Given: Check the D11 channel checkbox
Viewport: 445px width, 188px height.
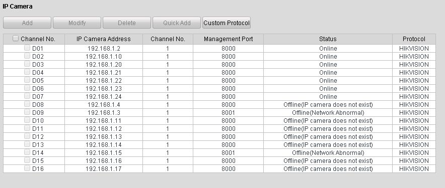Looking at the screenshot, I should tap(27, 128).
